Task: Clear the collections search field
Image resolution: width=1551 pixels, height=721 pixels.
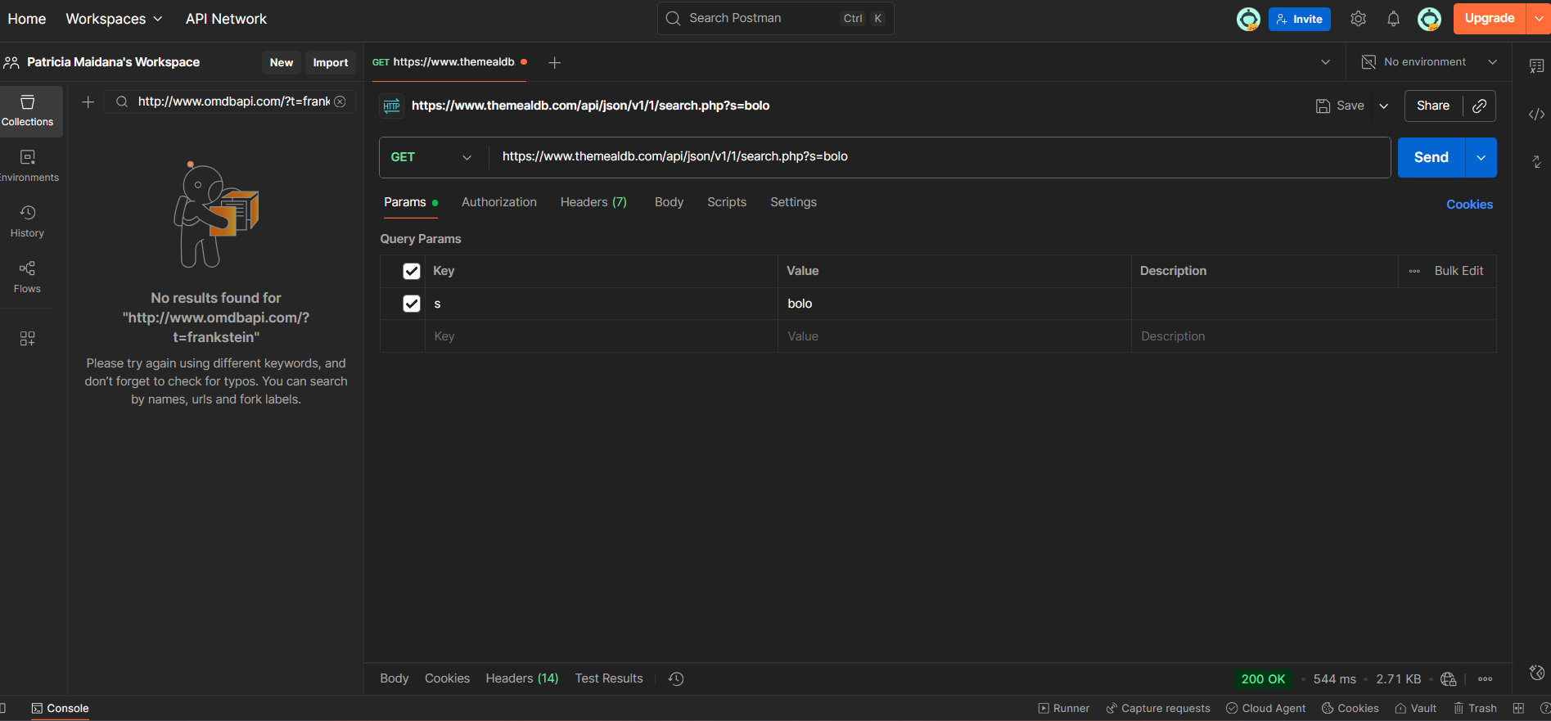Action: 340,101
